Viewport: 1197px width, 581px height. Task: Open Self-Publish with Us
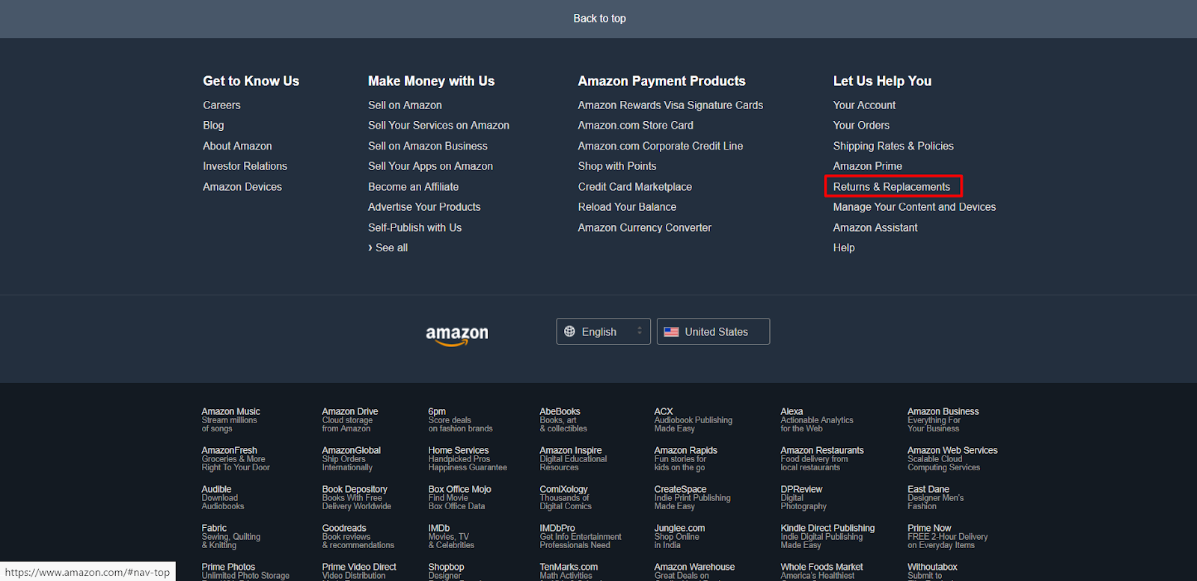[414, 227]
